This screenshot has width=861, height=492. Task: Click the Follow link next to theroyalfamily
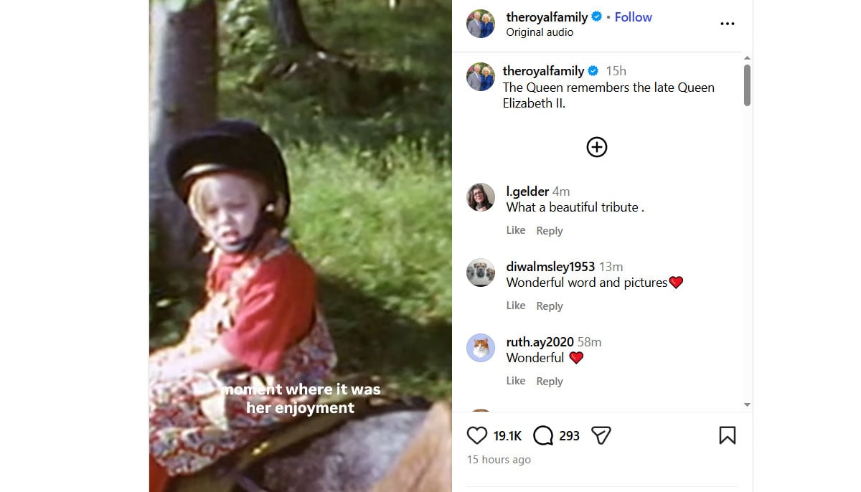pos(633,17)
